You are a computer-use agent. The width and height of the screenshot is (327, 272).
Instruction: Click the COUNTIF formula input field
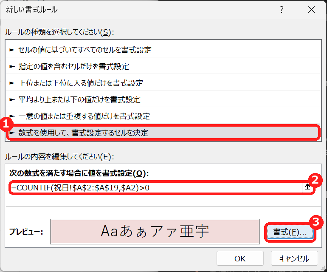[x=156, y=188]
